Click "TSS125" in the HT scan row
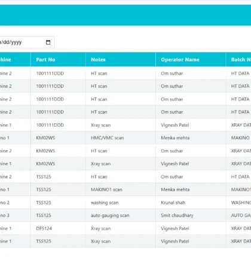 (x=44, y=177)
